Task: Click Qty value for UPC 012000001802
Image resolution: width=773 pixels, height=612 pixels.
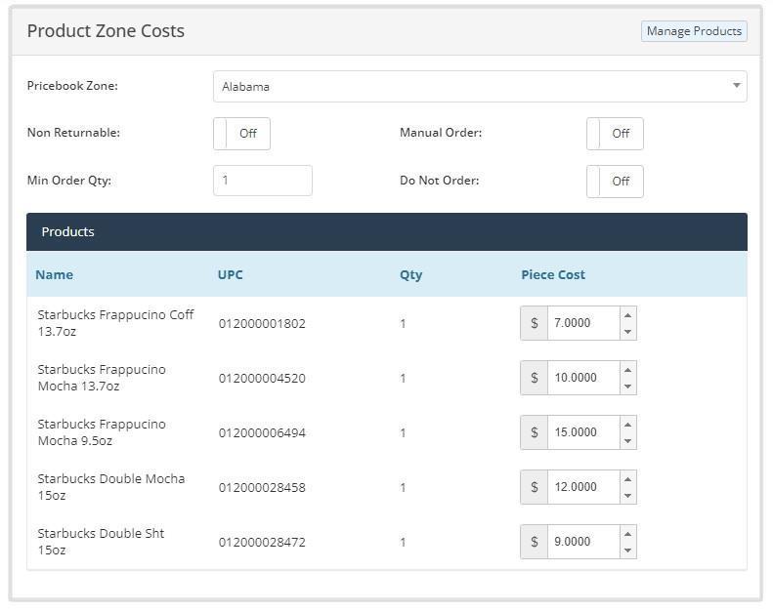Action: click(x=403, y=323)
